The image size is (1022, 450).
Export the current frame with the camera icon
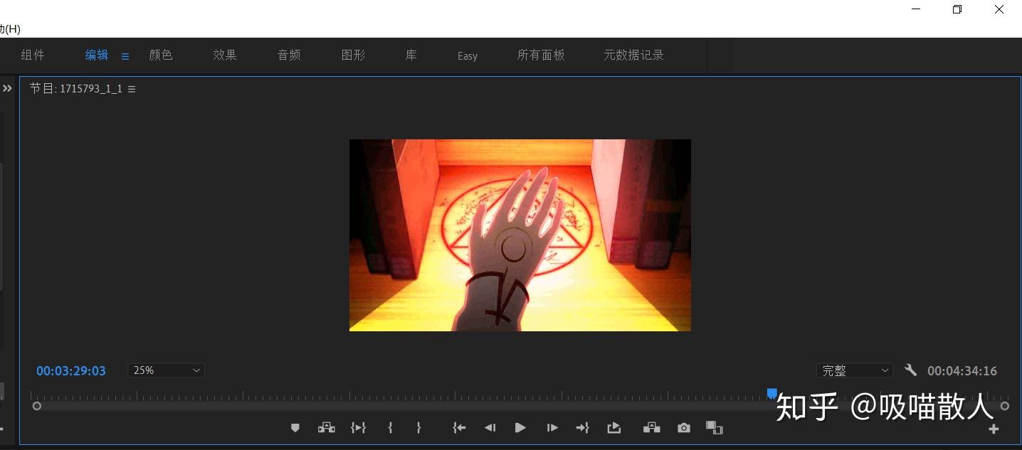683,427
